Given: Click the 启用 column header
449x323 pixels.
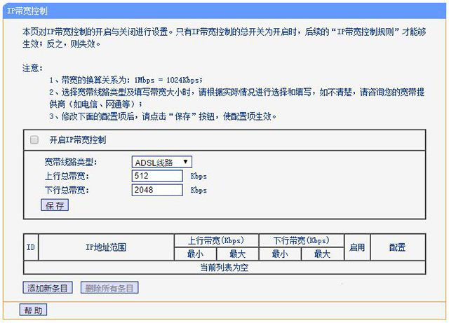Looking at the screenshot, I should tap(357, 247).
